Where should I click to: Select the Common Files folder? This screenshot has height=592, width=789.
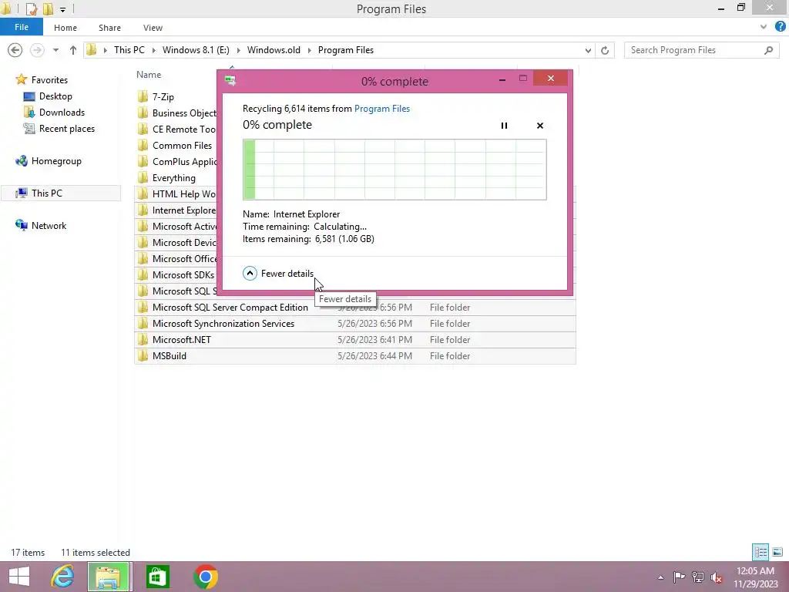(x=182, y=146)
